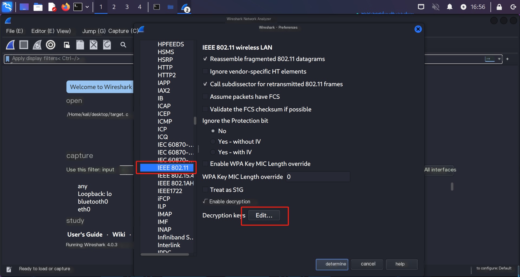The width and height of the screenshot is (520, 277).
Task: Click the status bar expert info icon
Action: 9,269
